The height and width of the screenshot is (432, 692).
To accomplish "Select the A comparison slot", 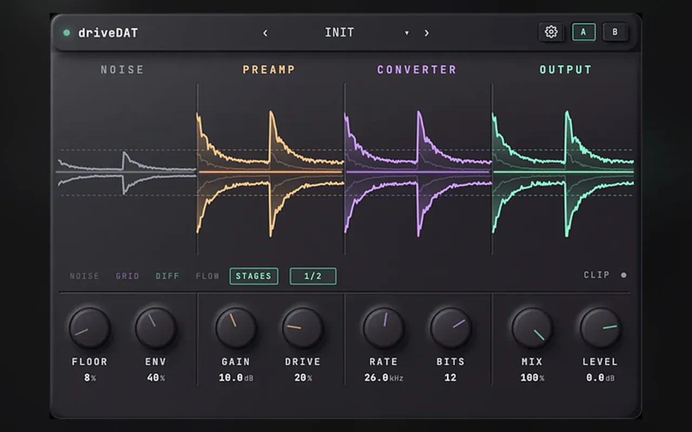I will [x=583, y=32].
